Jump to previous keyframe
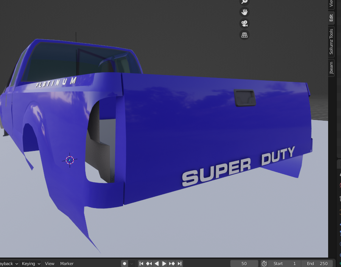 coord(149,264)
